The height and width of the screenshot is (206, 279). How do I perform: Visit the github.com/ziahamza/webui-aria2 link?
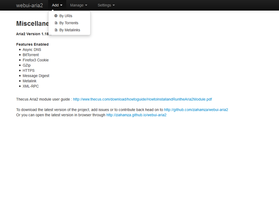coord(196,110)
